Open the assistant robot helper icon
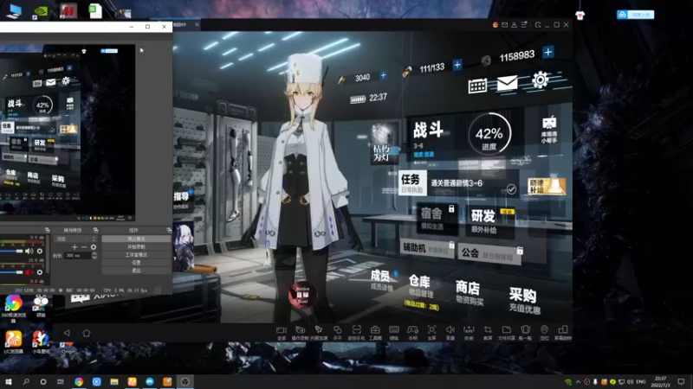 point(549,130)
